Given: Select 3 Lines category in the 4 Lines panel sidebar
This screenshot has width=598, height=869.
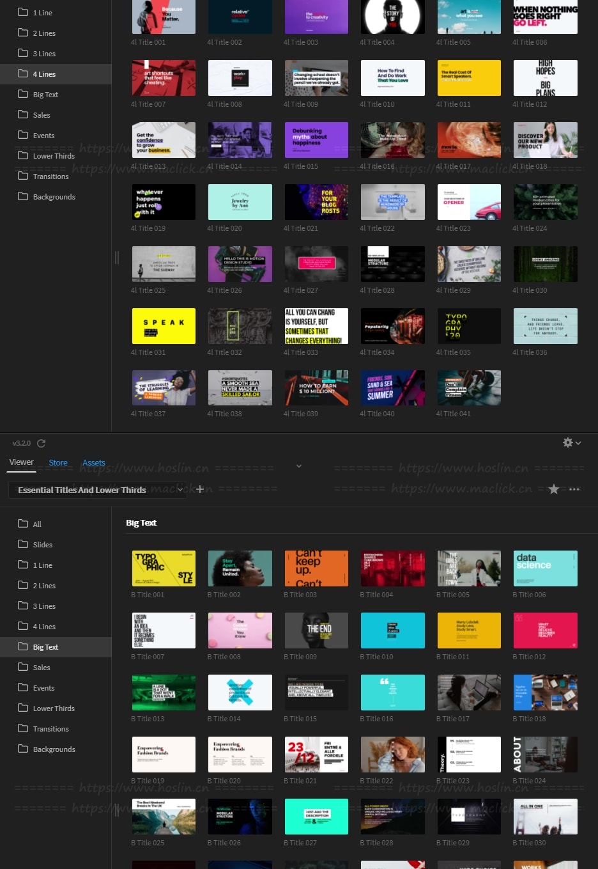Looking at the screenshot, I should pos(56,53).
